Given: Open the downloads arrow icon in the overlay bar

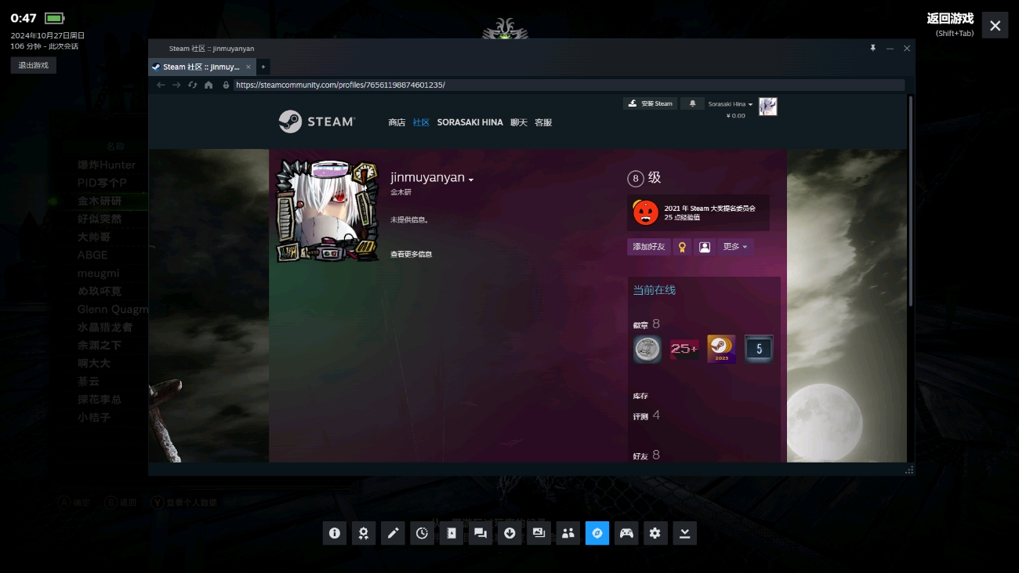Looking at the screenshot, I should coord(509,533).
